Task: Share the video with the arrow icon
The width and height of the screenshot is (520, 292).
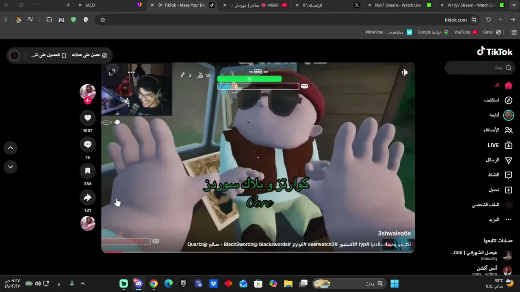Action: [88, 198]
